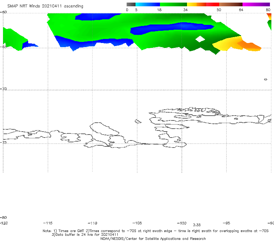Click the -95 longitude axis label
This screenshot has width=274, height=241.
pyautogui.click(x=227, y=223)
